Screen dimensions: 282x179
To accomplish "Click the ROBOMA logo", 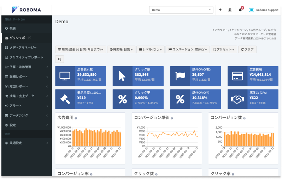I will (27, 10).
